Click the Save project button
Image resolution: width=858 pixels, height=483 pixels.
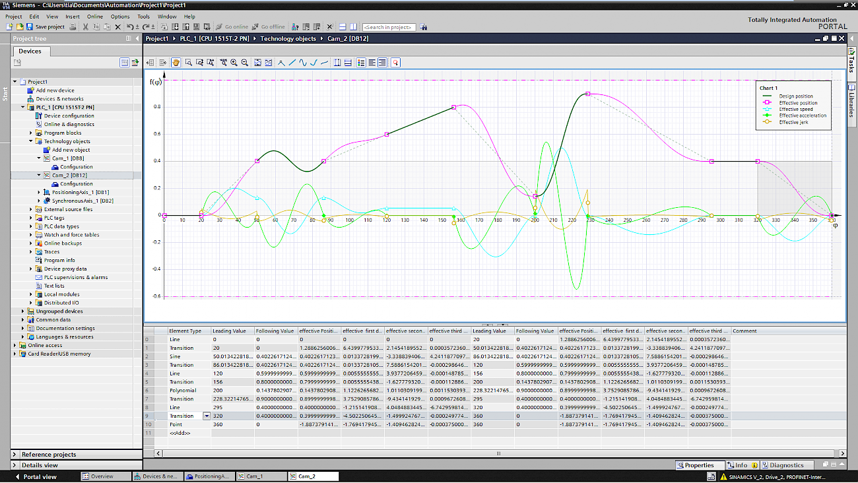pyautogui.click(x=45, y=27)
